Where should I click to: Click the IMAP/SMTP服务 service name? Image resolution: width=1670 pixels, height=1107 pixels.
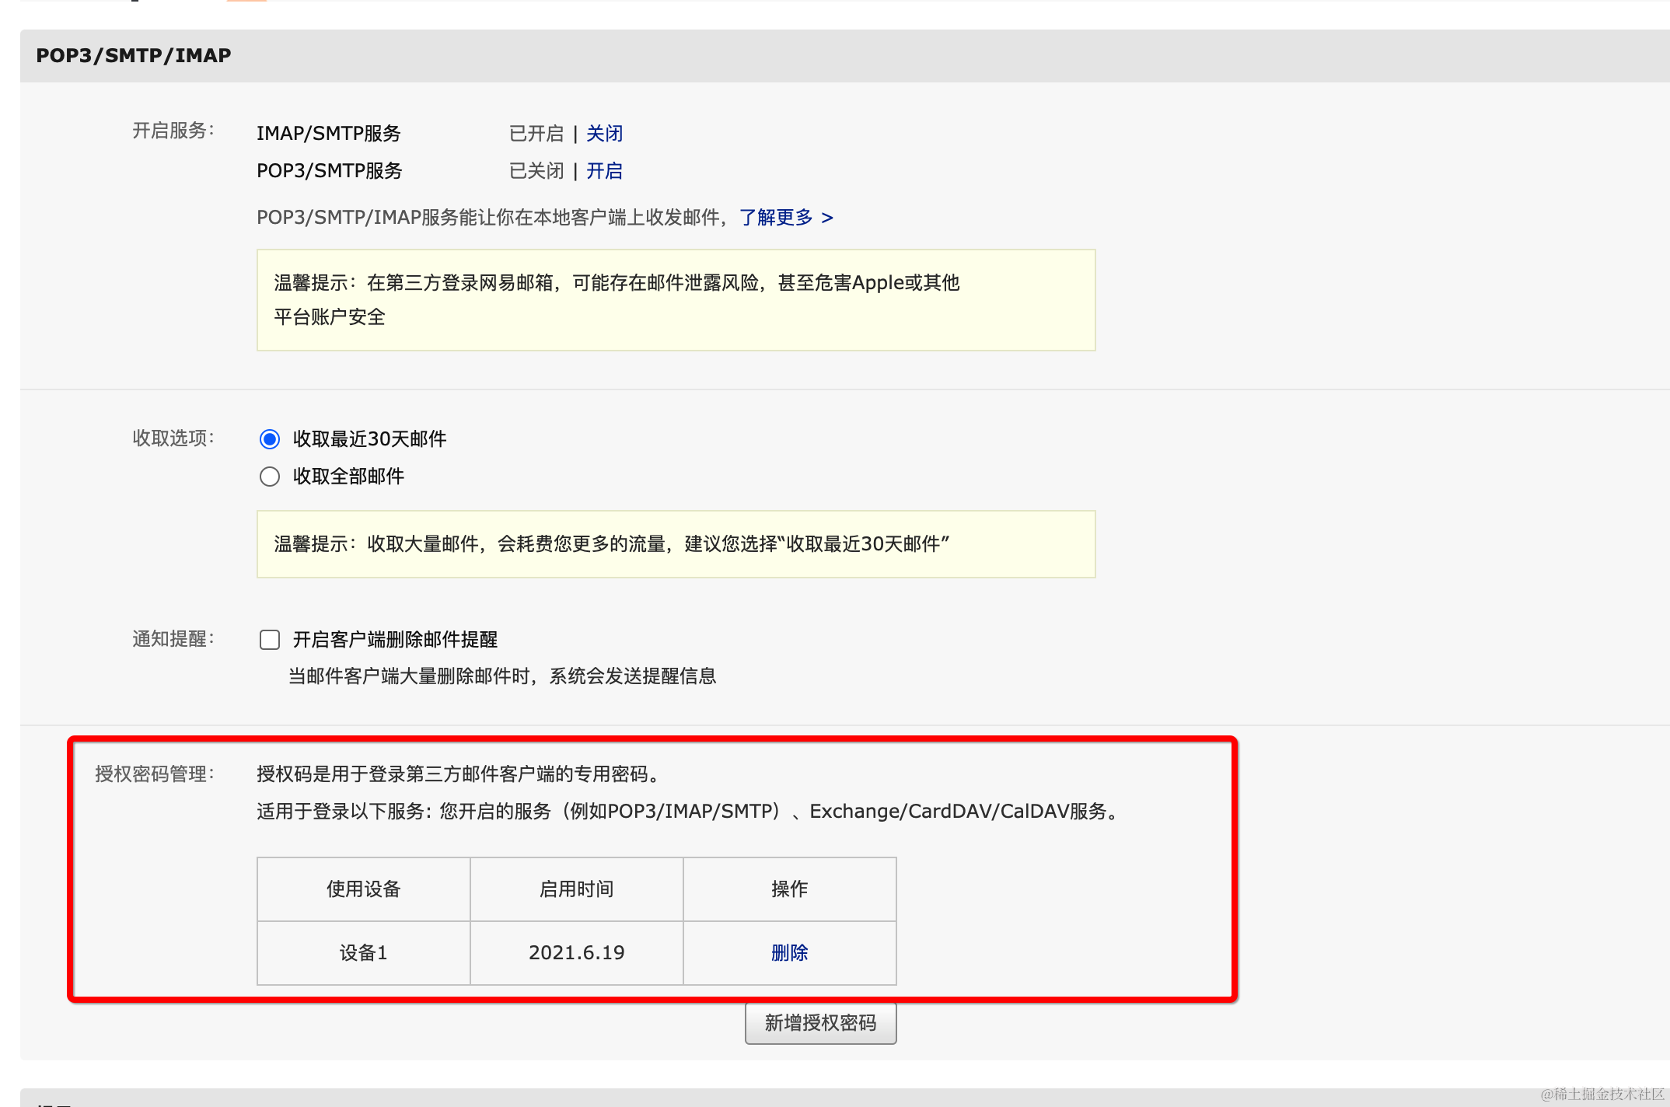[328, 134]
